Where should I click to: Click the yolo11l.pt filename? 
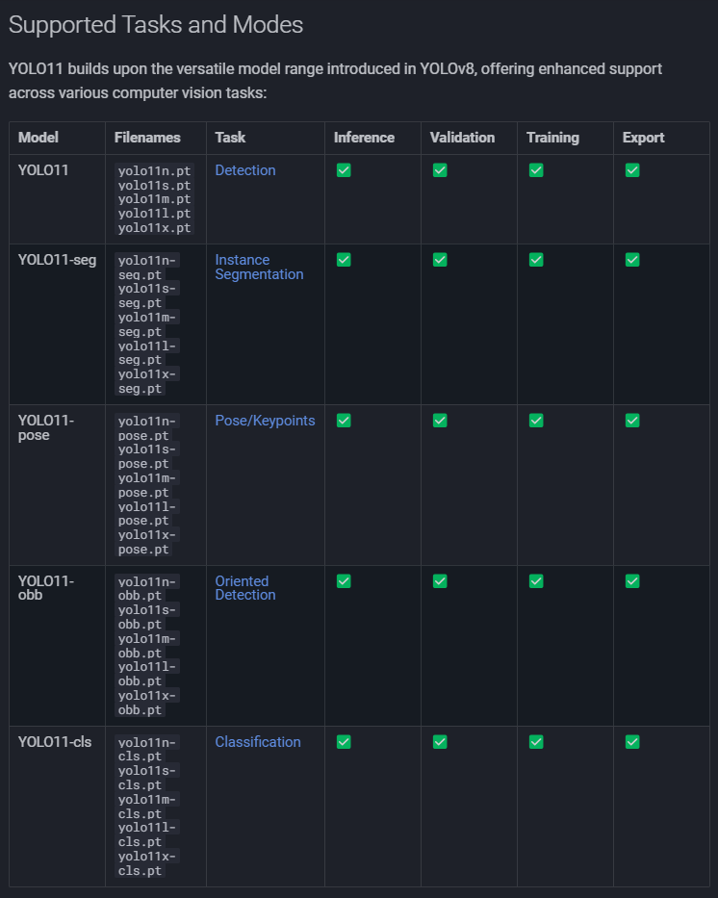pyautogui.click(x=154, y=214)
